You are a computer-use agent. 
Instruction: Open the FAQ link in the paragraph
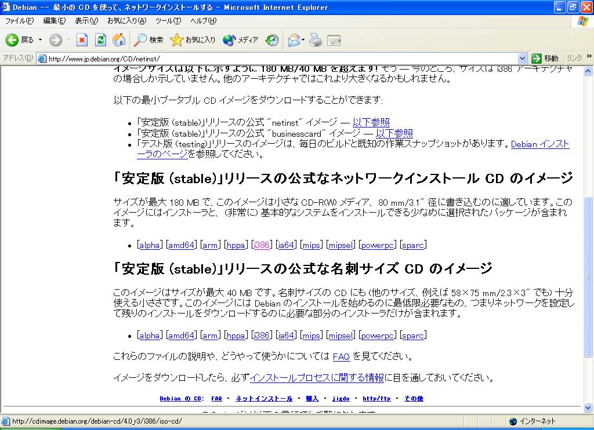(x=341, y=356)
